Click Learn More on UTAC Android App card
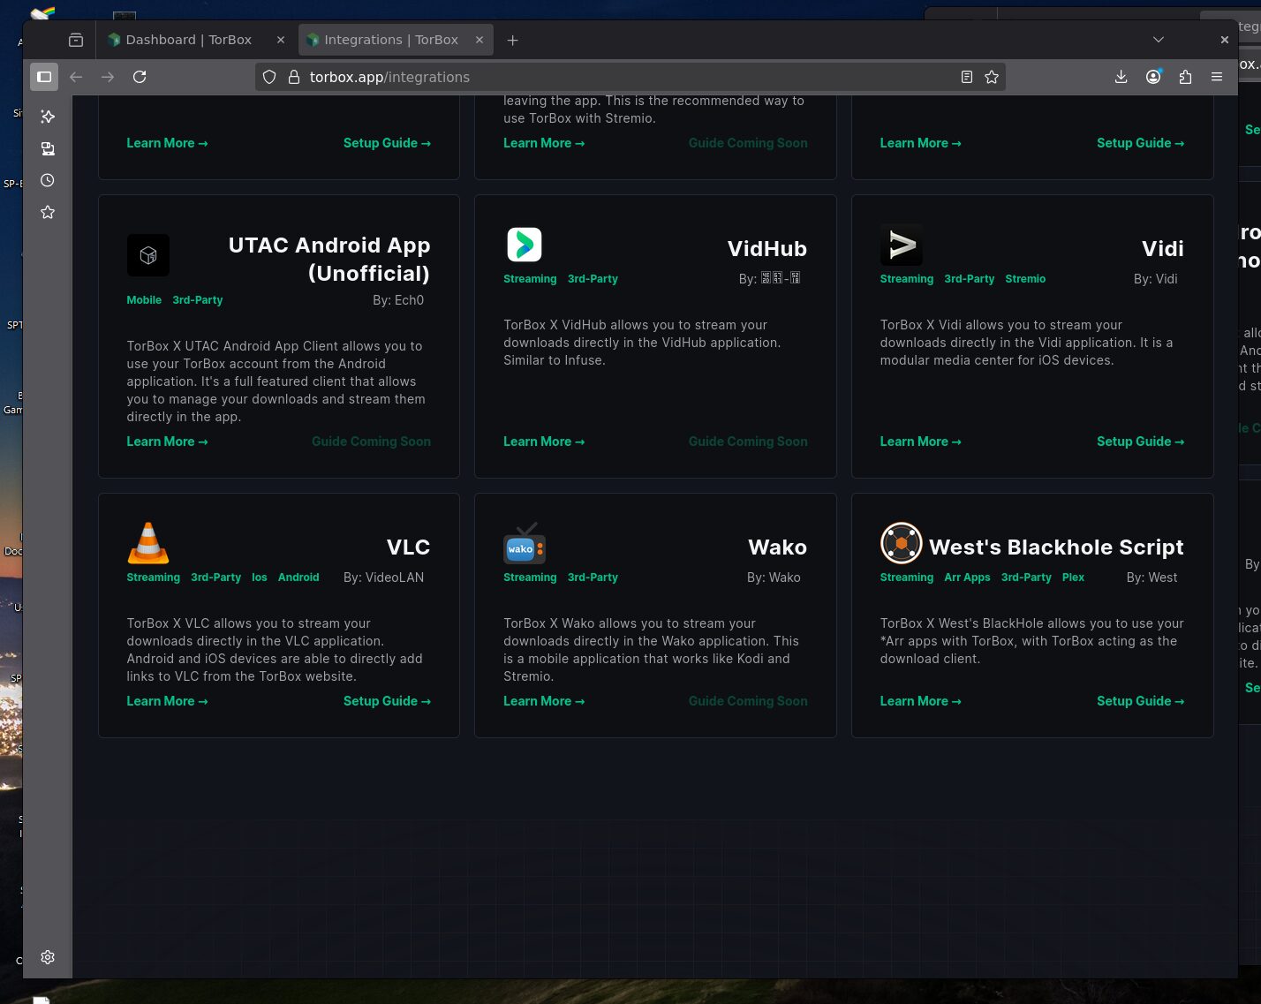Screen dimensions: 1261x1004 point(167,442)
